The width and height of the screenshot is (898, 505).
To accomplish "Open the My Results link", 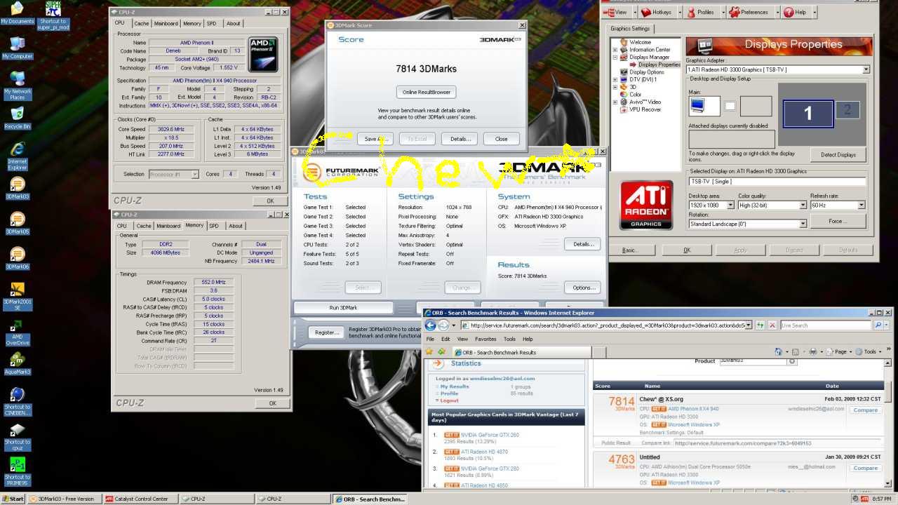I will [455, 386].
